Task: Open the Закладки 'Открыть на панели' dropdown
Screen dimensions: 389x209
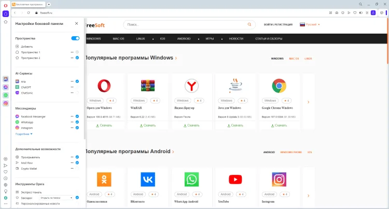Action: point(56,198)
